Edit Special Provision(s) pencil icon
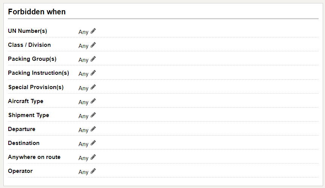Screen dimensions: 325x188 [93, 87]
